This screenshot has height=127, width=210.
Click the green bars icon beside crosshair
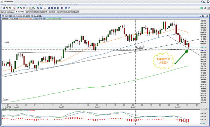[x=34, y=8]
